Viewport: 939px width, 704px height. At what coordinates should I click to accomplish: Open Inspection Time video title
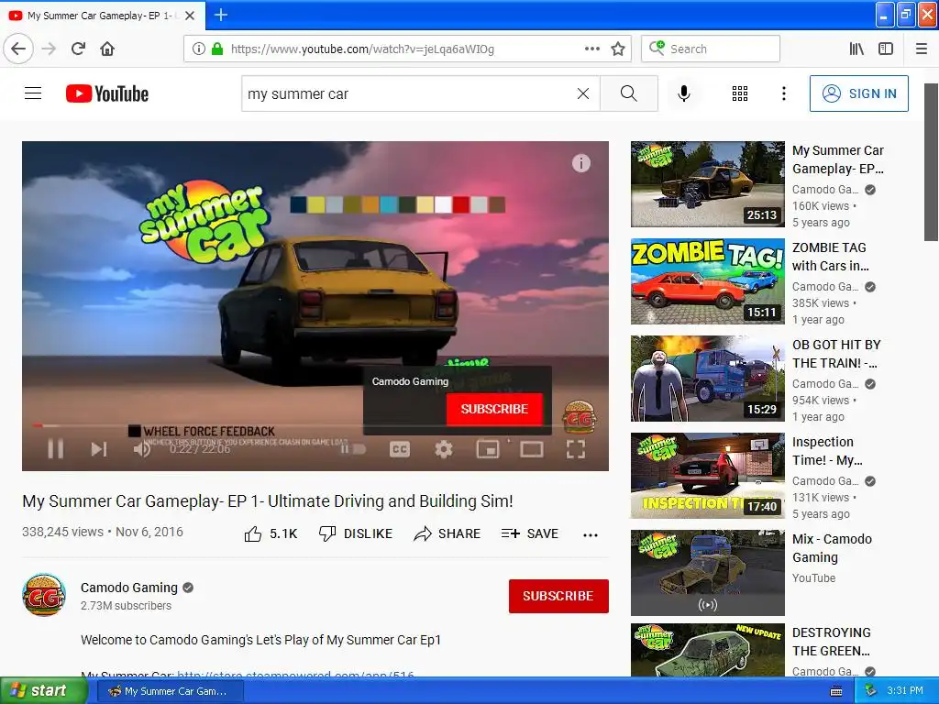[x=828, y=451]
